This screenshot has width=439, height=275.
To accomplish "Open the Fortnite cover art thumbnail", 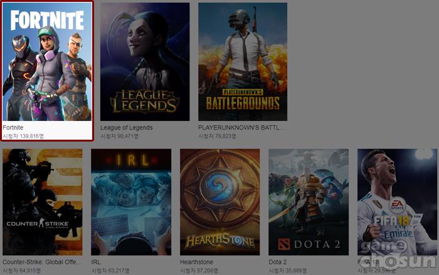I will point(47,61).
